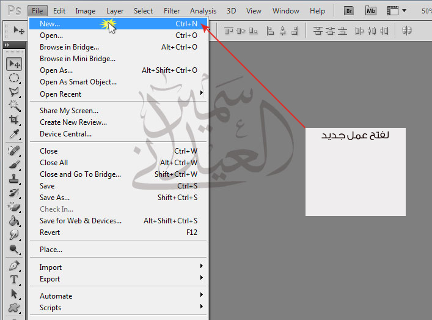The height and width of the screenshot is (320, 432).
Task: Open the Window menu
Action: point(286,11)
